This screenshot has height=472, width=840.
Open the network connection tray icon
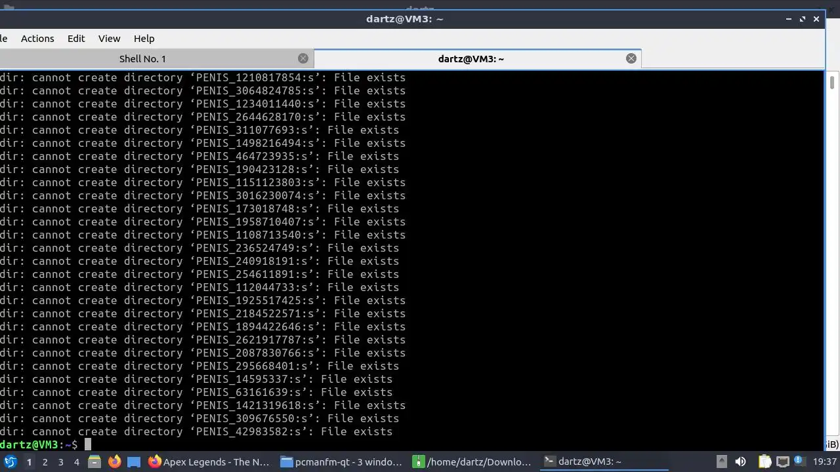point(782,462)
